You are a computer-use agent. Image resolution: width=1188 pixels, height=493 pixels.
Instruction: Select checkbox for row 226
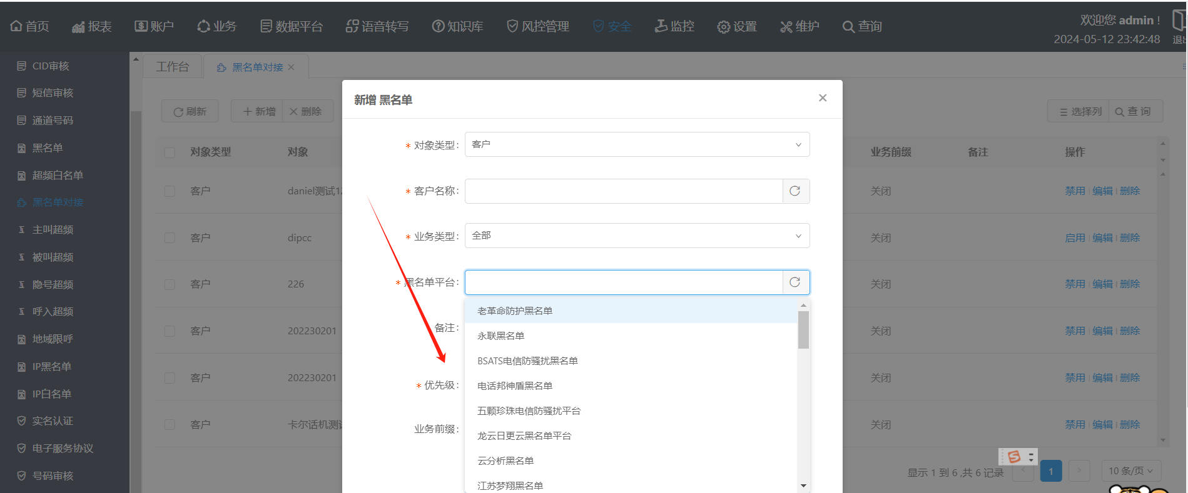click(170, 284)
